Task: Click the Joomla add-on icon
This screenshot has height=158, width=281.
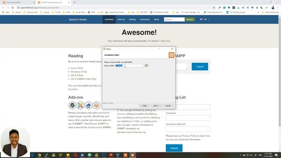Action: 80,105
